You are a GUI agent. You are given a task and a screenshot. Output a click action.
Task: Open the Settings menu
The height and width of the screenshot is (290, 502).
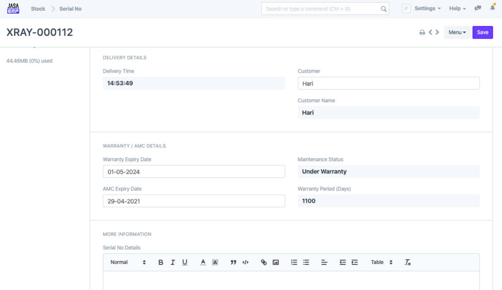coord(427,8)
